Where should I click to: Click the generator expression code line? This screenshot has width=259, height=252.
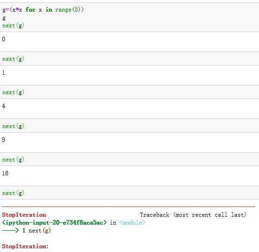pyautogui.click(x=43, y=10)
